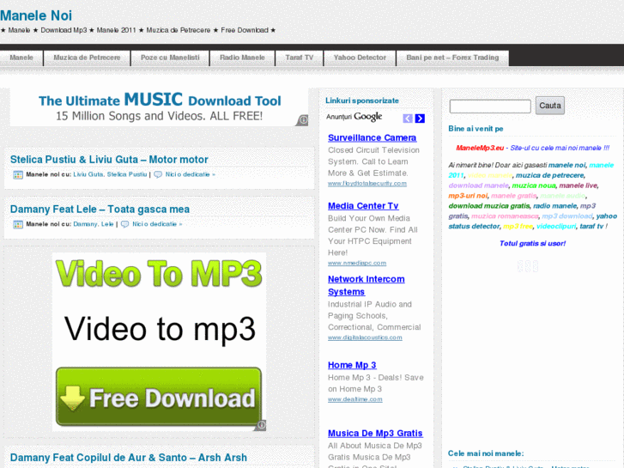Focus the search text field

coord(490,106)
